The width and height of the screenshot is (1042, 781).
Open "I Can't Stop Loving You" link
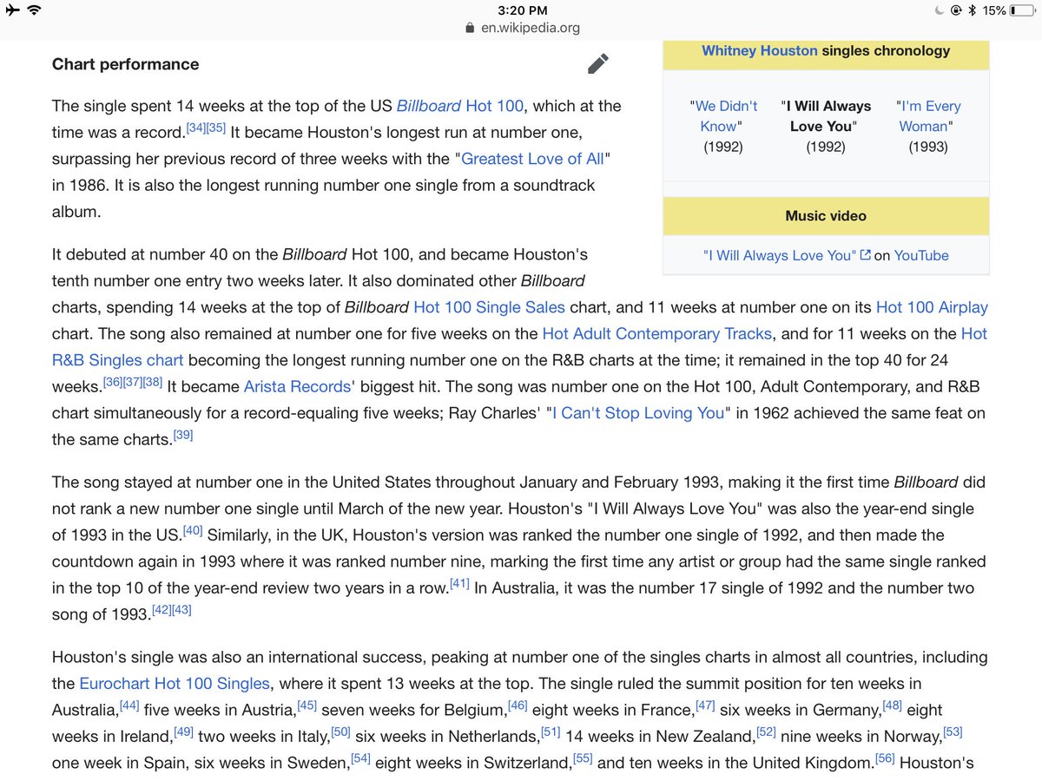(638, 413)
